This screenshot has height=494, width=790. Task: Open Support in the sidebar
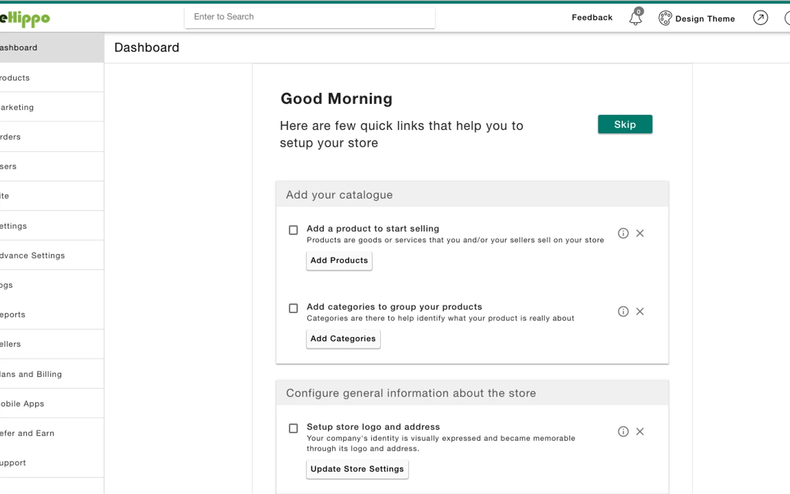click(52, 463)
